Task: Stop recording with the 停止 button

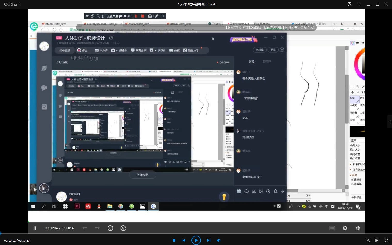Action: pos(82,50)
